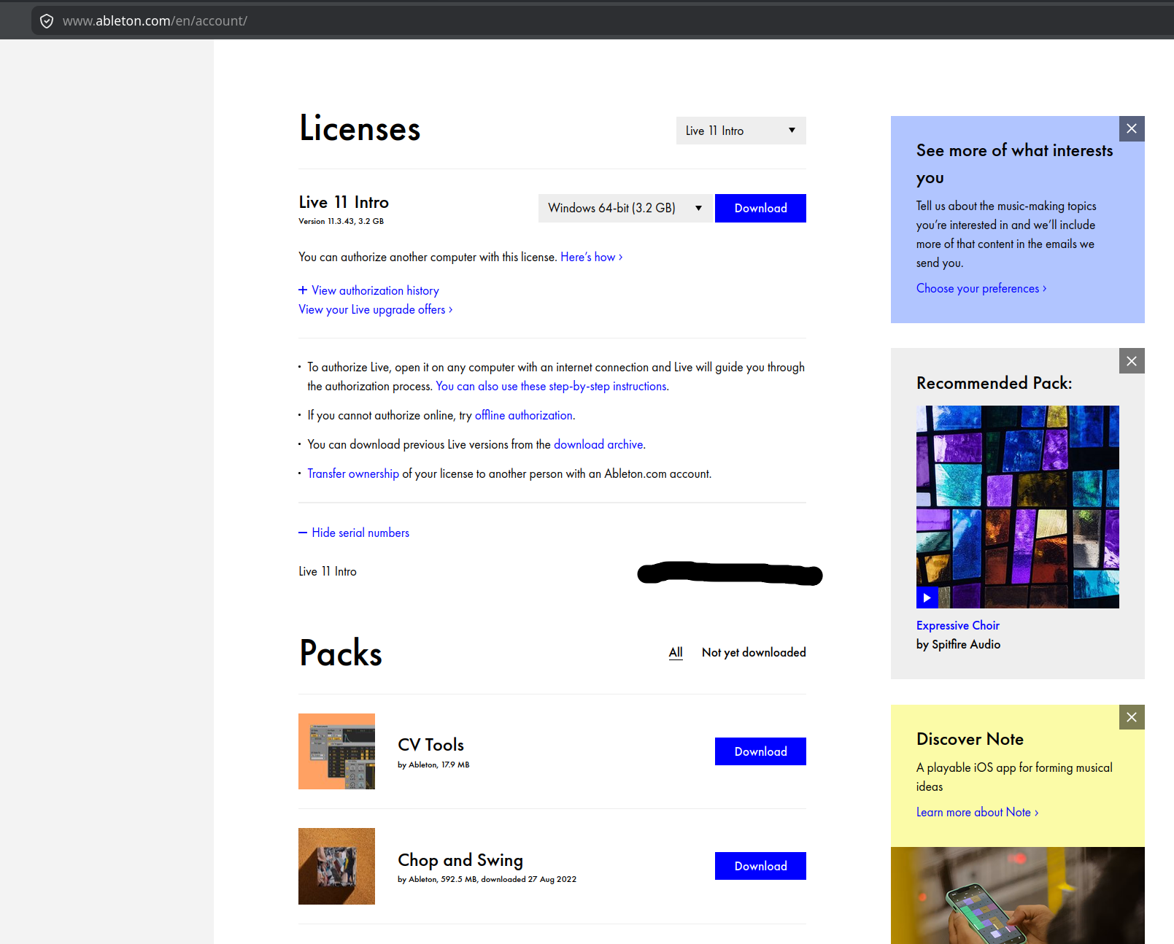Open the Expressive Choir pack link

[x=957, y=625]
